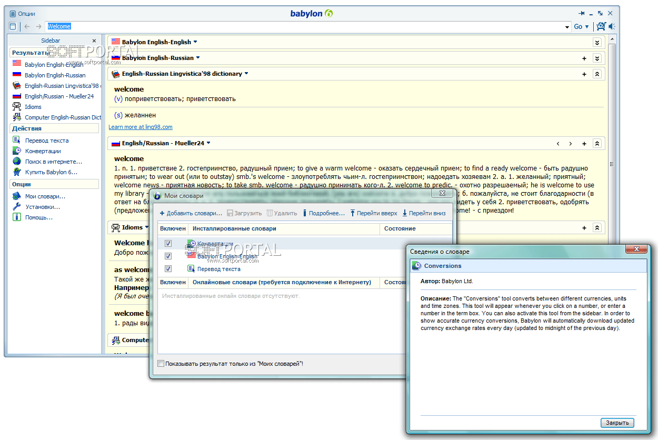Click plus icon on Lingvistica'98 dictionary header
Image resolution: width=658 pixels, height=440 pixels.
pyautogui.click(x=584, y=74)
